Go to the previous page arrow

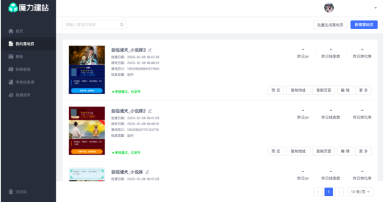318,192
